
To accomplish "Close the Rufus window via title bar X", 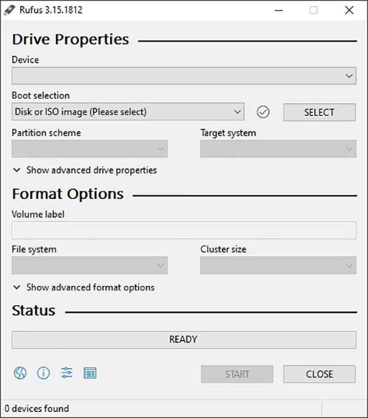I will (350, 10).
